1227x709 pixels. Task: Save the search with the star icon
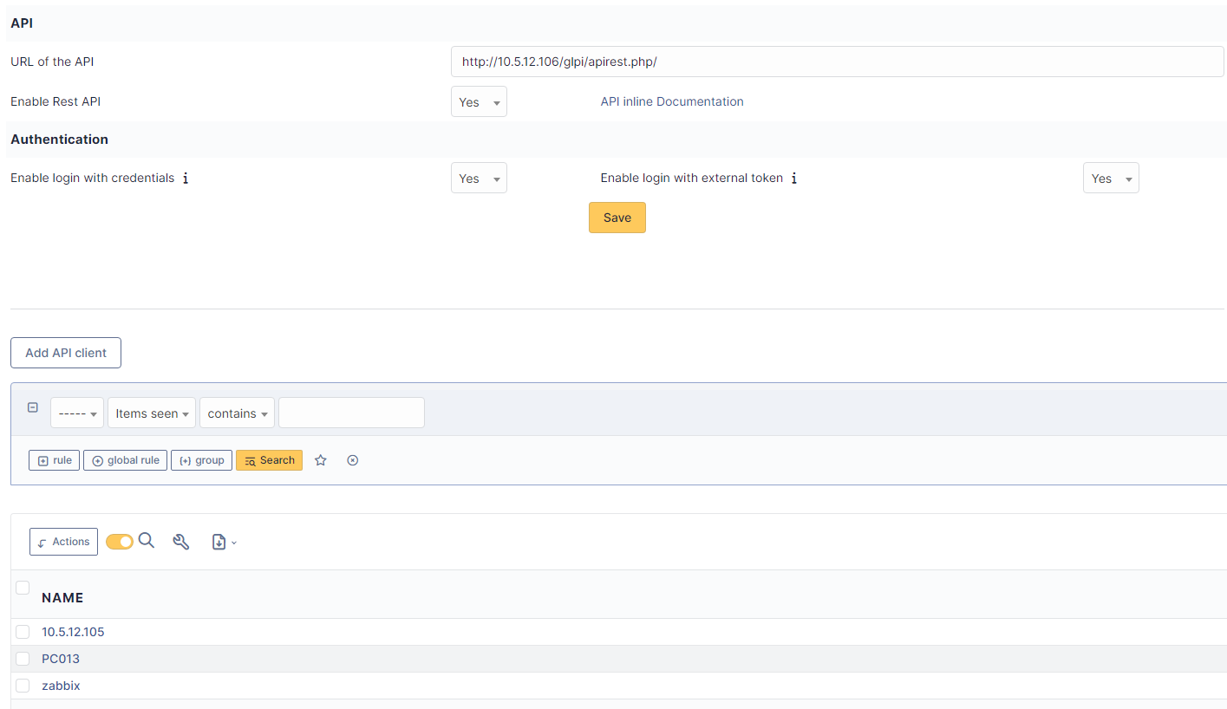pyautogui.click(x=321, y=460)
